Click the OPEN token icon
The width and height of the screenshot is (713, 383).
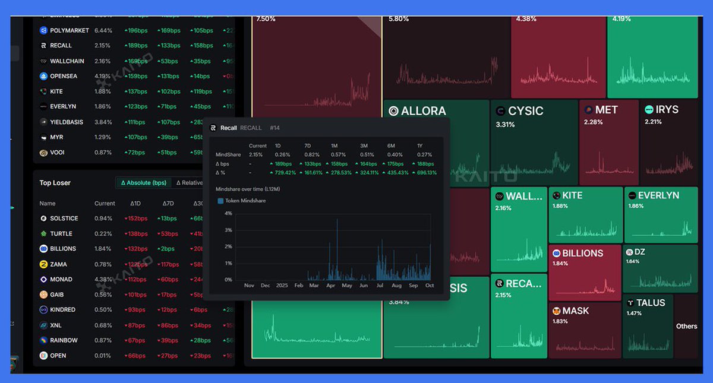pos(43,356)
